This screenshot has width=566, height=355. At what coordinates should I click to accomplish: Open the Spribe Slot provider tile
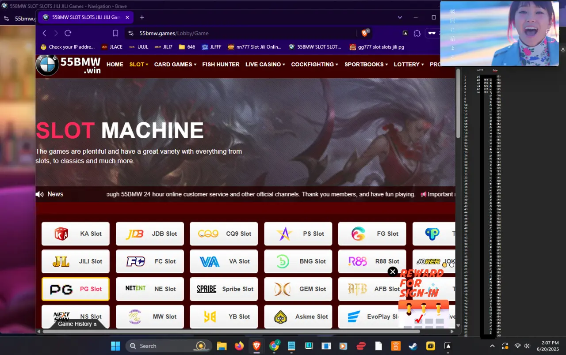click(224, 289)
